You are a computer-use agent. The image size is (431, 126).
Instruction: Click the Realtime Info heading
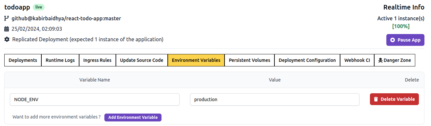[404, 8]
